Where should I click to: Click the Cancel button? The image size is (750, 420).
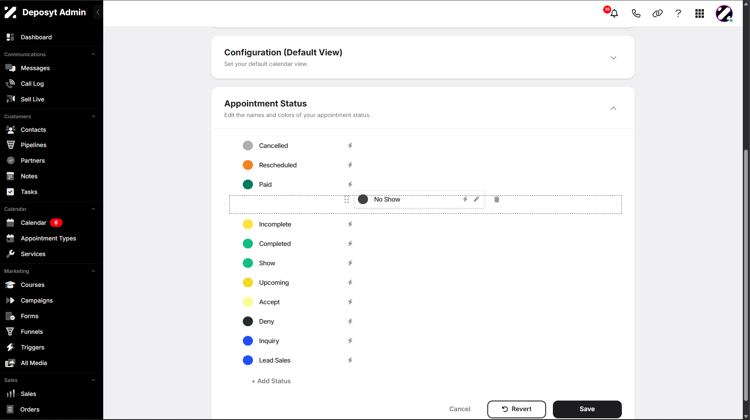tap(460, 409)
